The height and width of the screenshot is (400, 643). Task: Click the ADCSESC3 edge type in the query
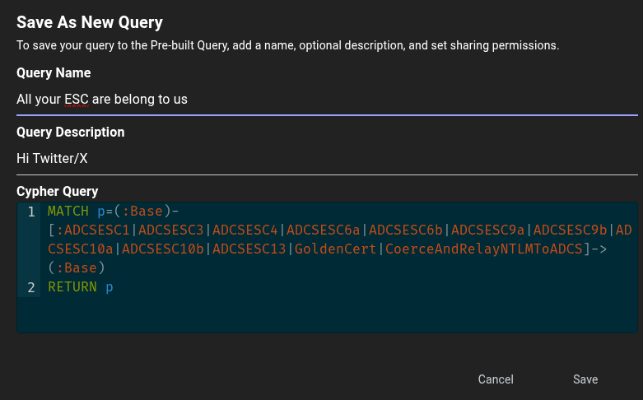point(171,230)
